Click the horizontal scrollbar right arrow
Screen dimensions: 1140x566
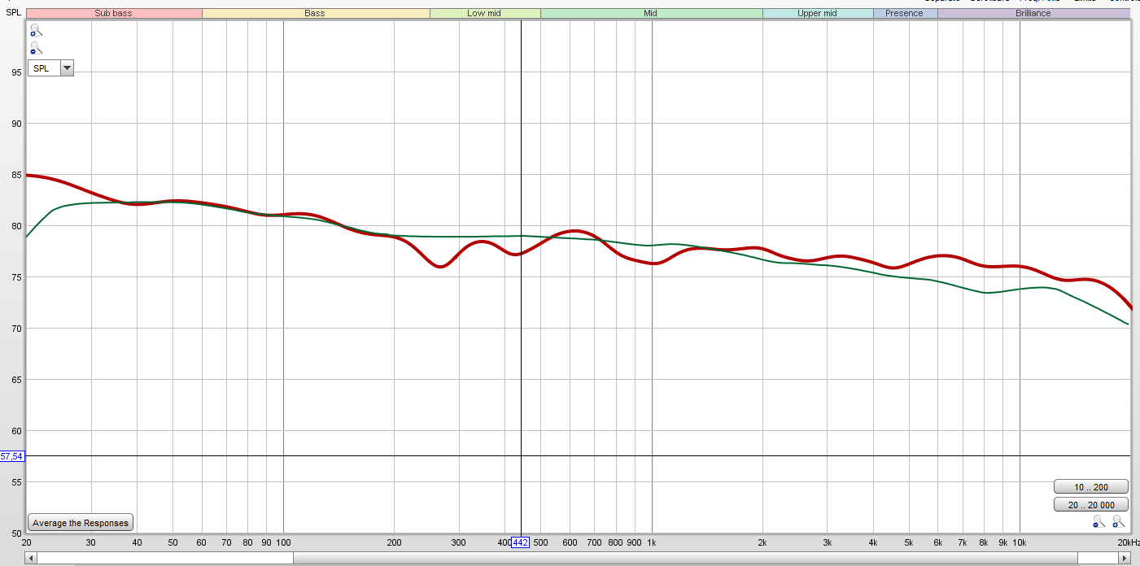click(x=1125, y=558)
